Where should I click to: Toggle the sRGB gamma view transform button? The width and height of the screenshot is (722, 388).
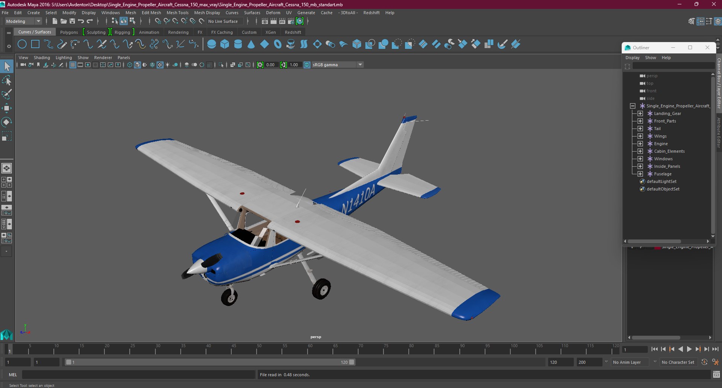[x=307, y=65]
